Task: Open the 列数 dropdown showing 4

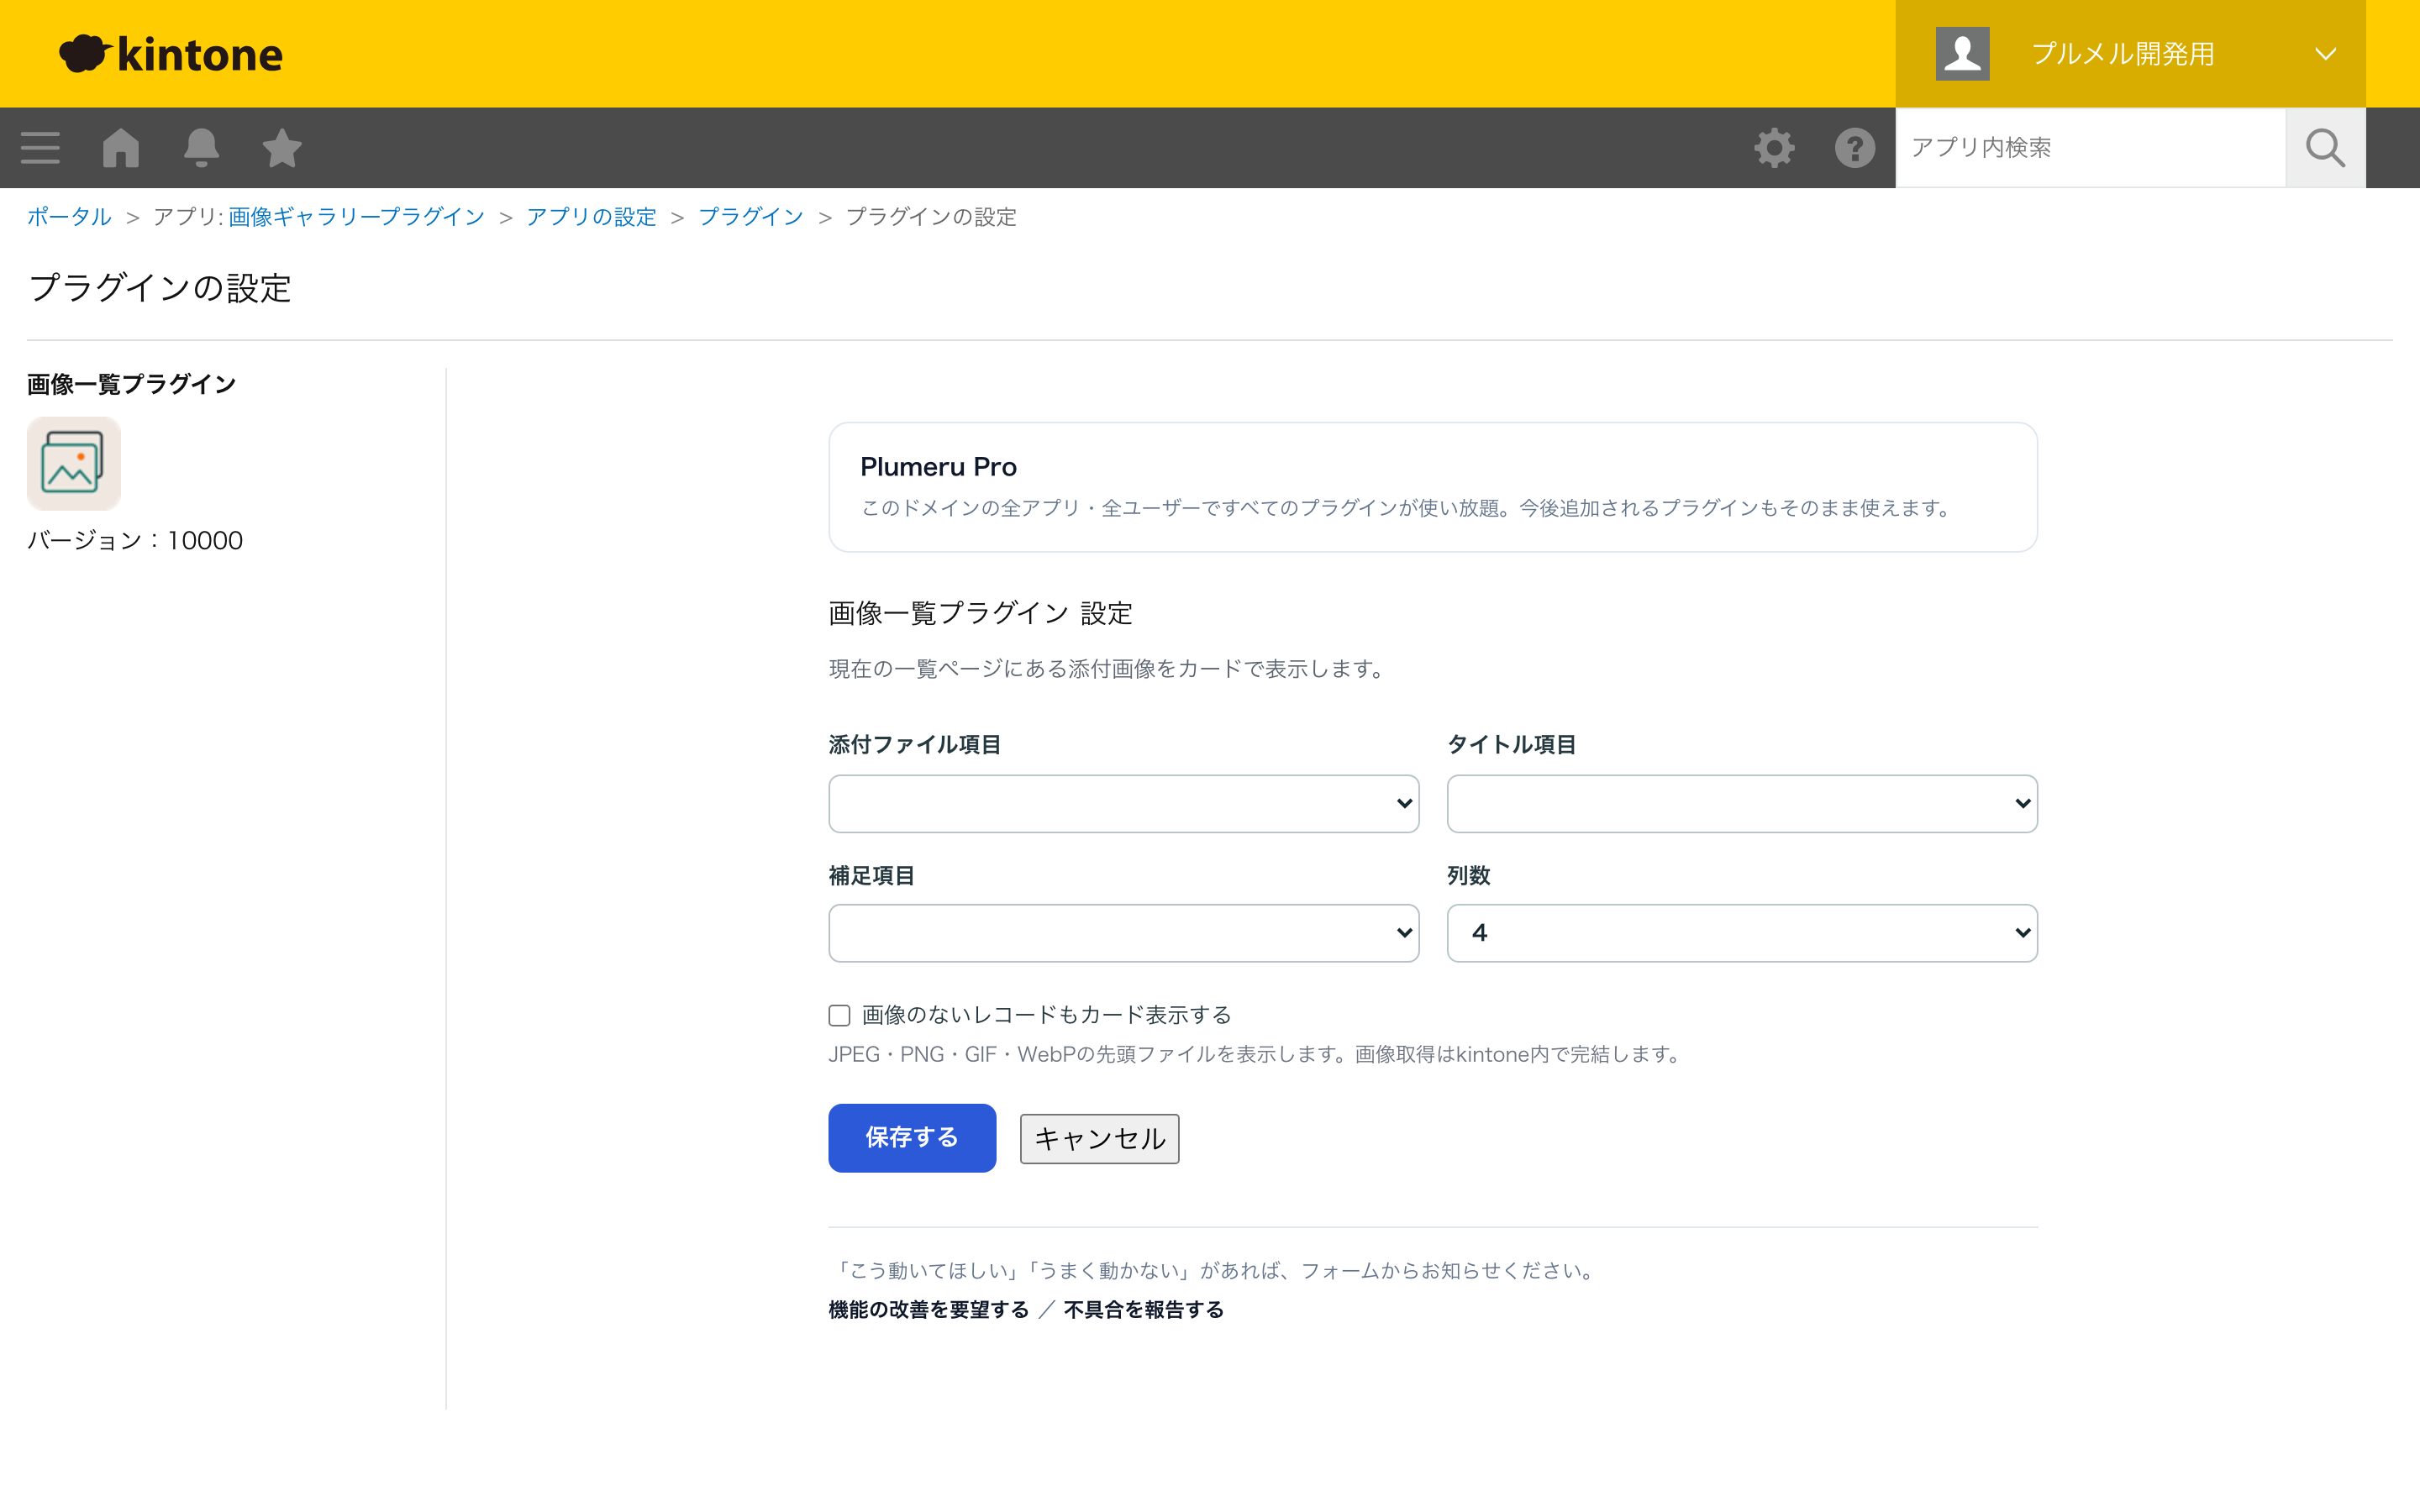Action: pyautogui.click(x=1742, y=933)
